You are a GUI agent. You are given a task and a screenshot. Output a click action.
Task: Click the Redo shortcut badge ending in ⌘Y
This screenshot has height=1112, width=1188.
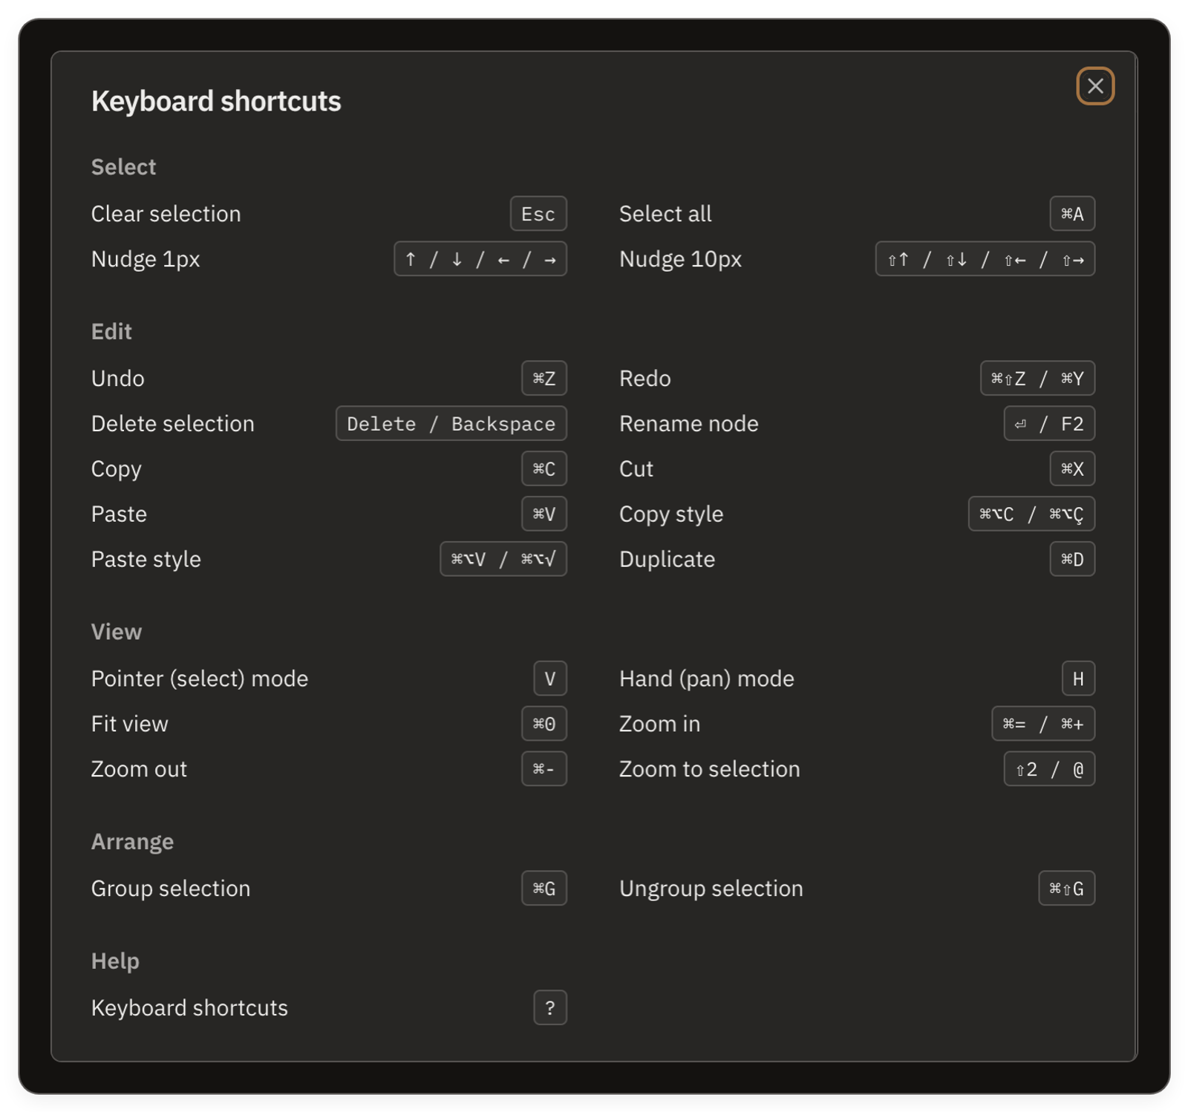[x=1037, y=379]
